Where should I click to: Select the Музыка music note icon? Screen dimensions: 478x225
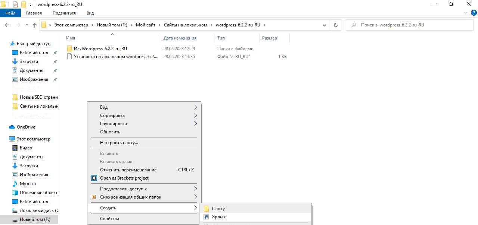point(15,184)
